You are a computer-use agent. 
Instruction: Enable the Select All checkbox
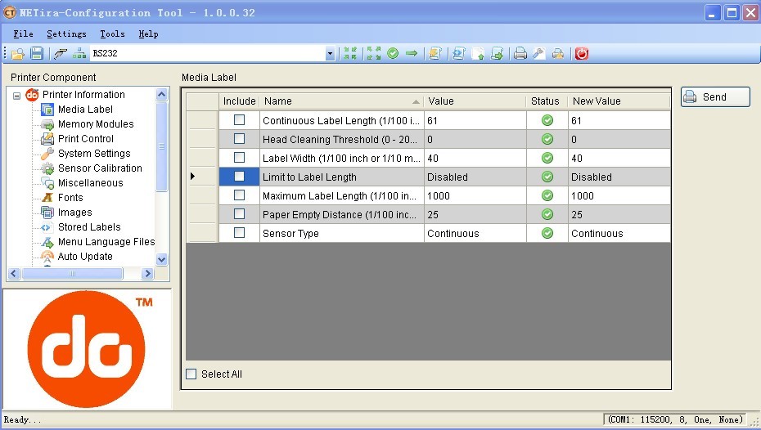[191, 374]
